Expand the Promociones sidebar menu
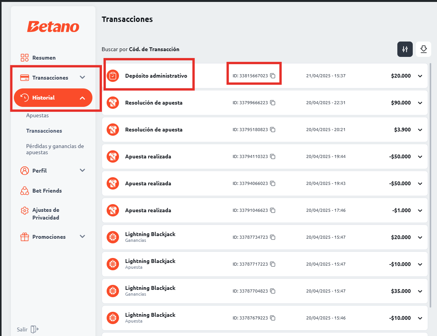437x336 pixels. pyautogui.click(x=82, y=236)
